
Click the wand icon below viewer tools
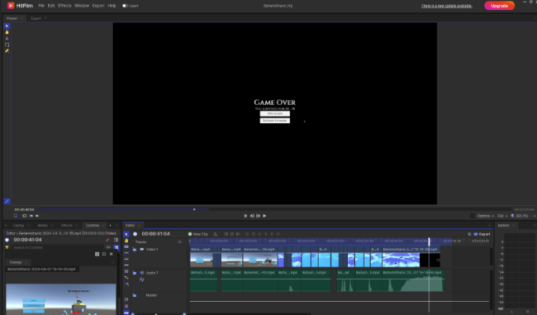coord(7,201)
